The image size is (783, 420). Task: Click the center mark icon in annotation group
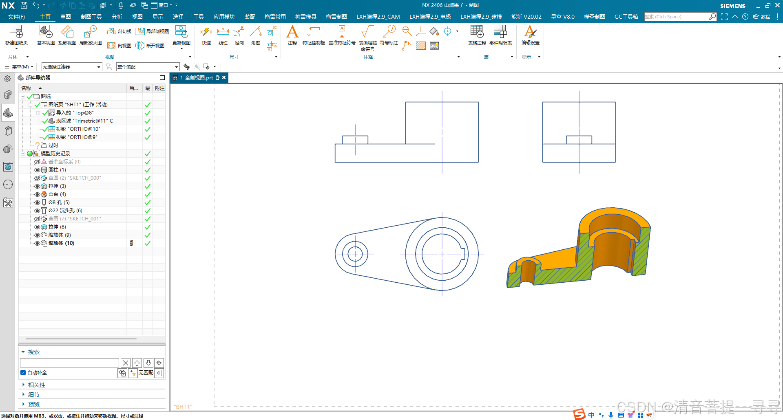tap(448, 31)
